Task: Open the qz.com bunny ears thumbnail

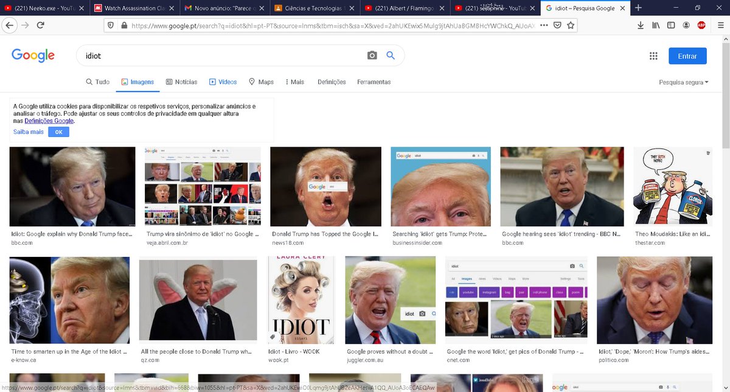Action: coord(198,301)
